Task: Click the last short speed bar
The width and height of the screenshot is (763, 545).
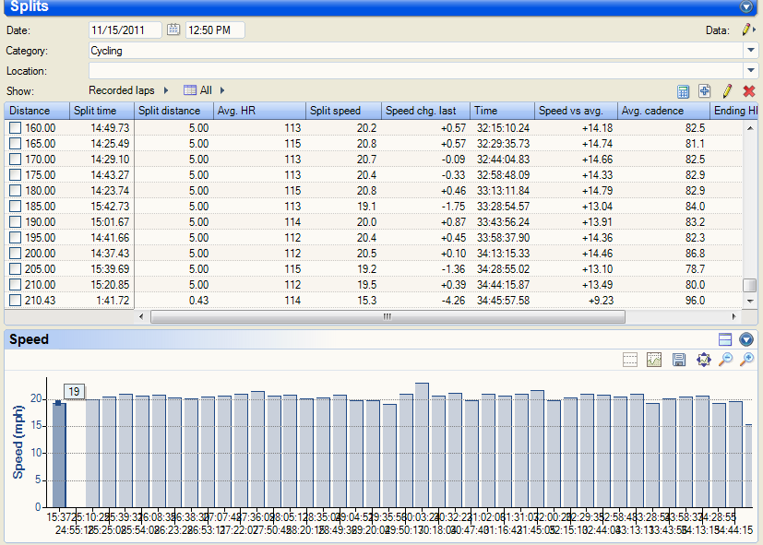Action: pos(748,466)
